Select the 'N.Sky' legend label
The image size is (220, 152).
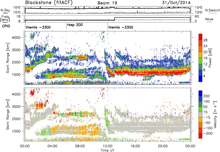[5, 10]
